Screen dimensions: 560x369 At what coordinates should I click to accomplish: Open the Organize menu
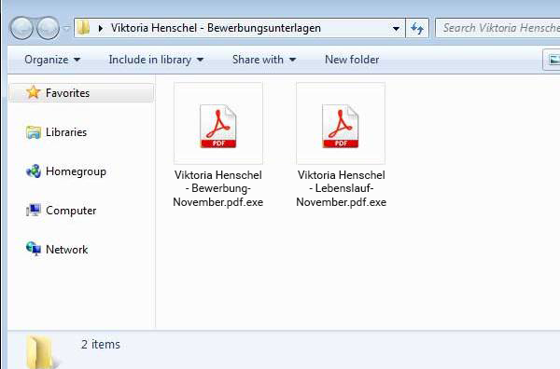(52, 60)
